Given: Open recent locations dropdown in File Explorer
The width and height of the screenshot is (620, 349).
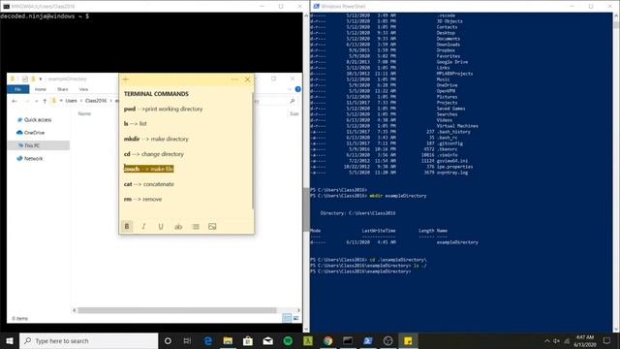Looking at the screenshot, I should click(x=37, y=101).
